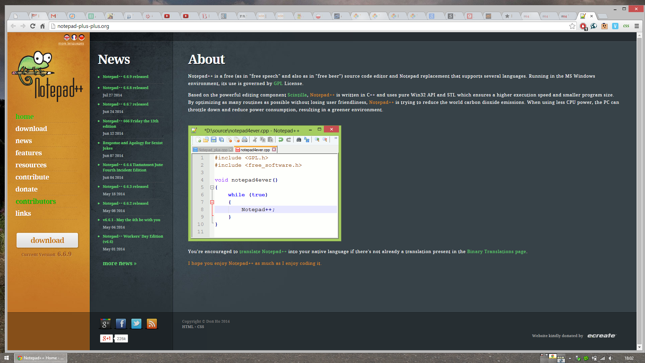This screenshot has width=645, height=363.
Task: Switch site language to French flag
Action: 74,37
